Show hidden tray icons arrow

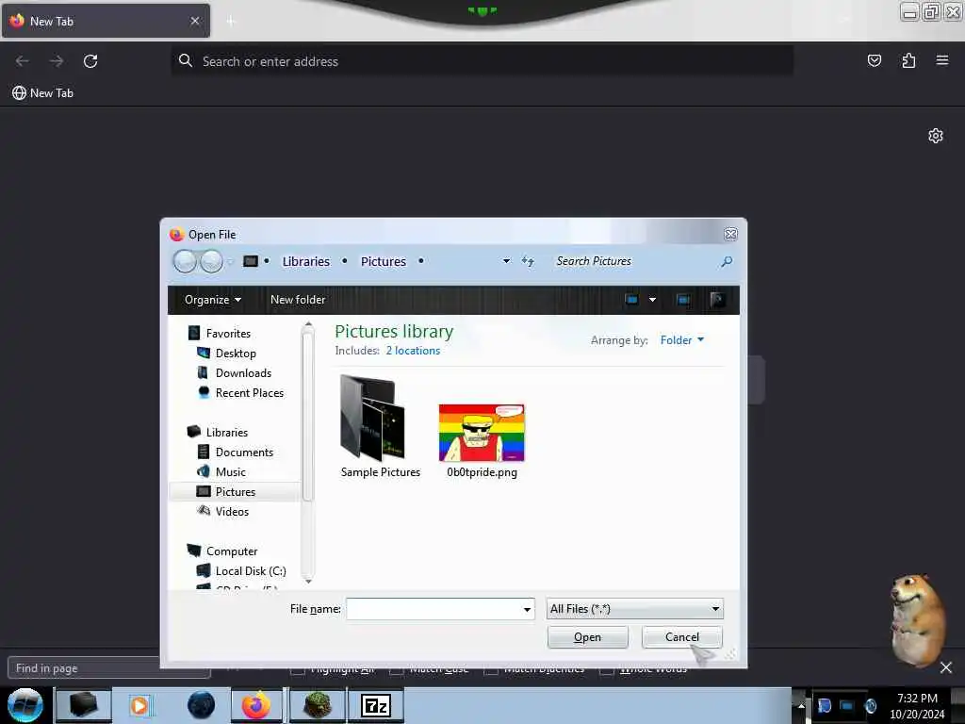coord(801,705)
